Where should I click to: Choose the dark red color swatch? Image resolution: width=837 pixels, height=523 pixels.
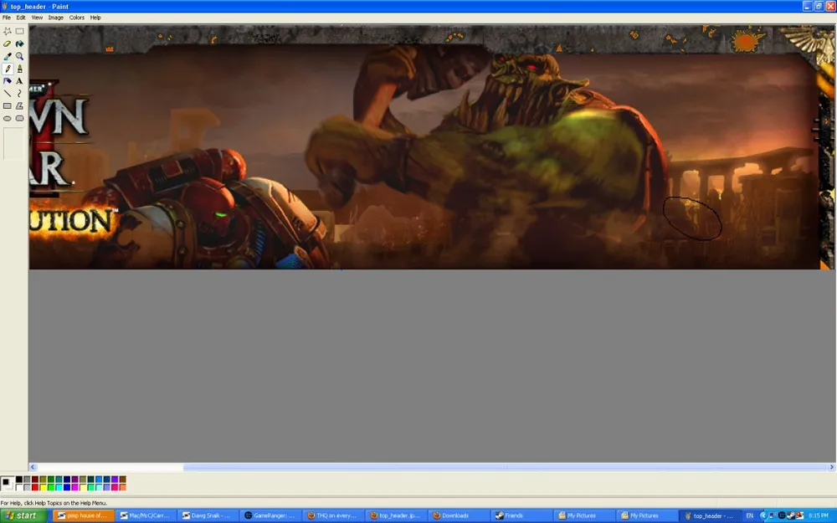point(35,479)
